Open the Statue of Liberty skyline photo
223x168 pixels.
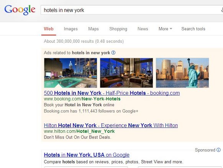(182, 73)
